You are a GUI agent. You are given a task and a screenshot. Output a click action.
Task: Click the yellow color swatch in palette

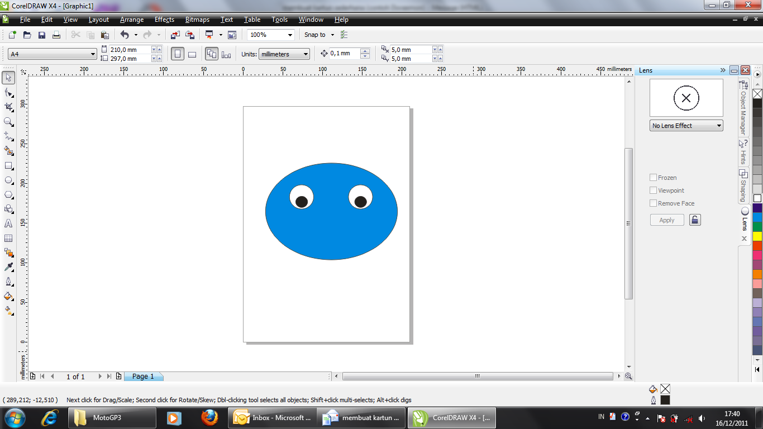click(x=757, y=236)
